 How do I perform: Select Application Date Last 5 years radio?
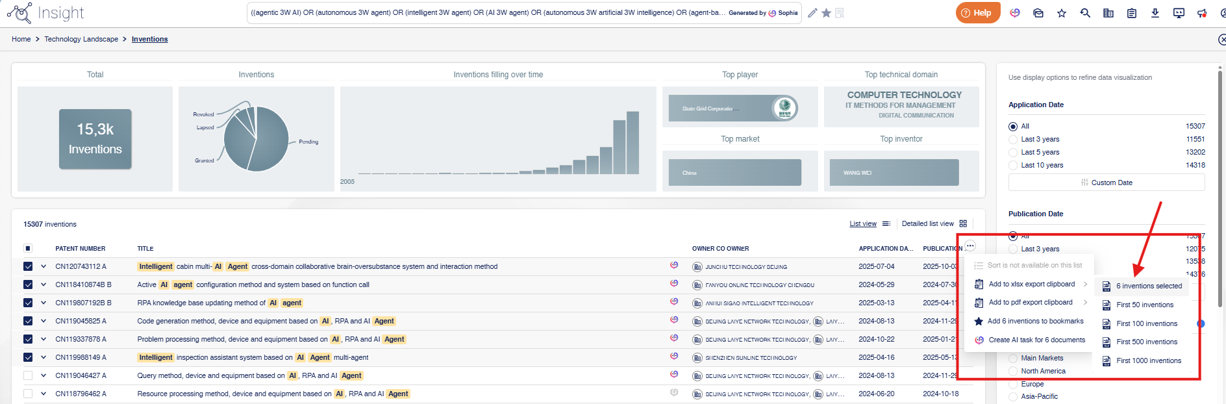pyautogui.click(x=1013, y=153)
